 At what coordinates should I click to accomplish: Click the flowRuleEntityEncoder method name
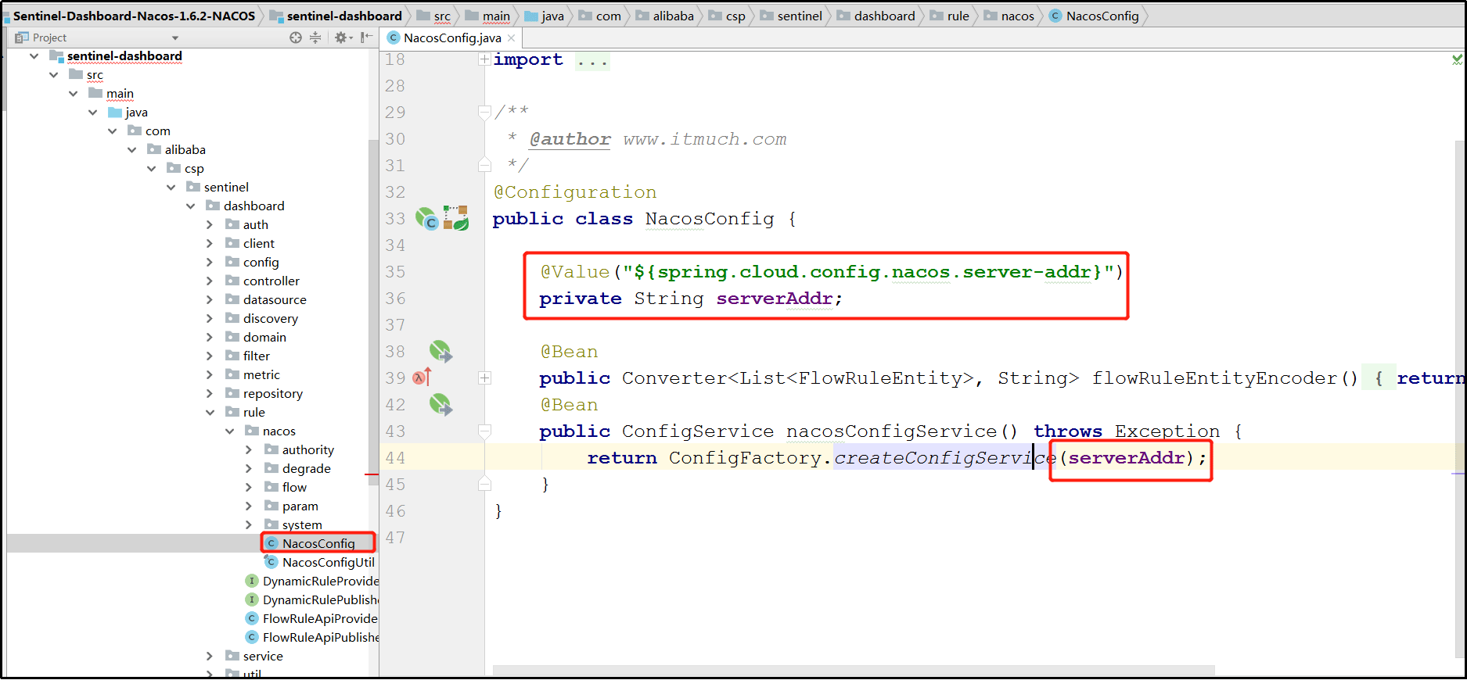[x=1214, y=378]
